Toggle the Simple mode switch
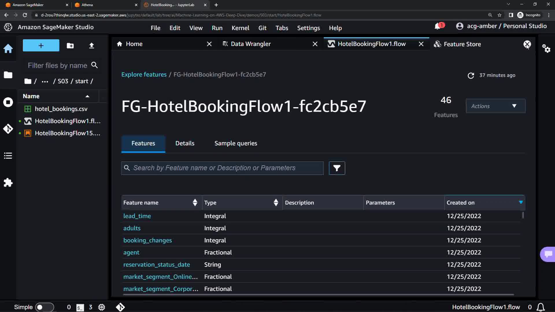The height and width of the screenshot is (312, 555). tap(44, 307)
